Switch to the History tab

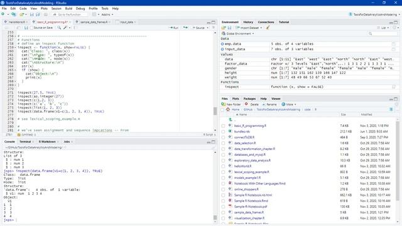(x=248, y=23)
